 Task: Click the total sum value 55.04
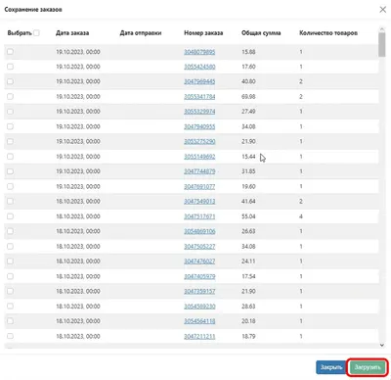pyautogui.click(x=248, y=216)
